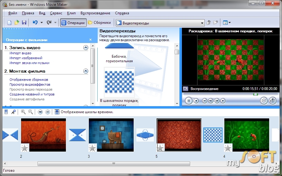282x176 pixels.
Task: Collapse the 1. Запись видео section
Action: pos(86,48)
